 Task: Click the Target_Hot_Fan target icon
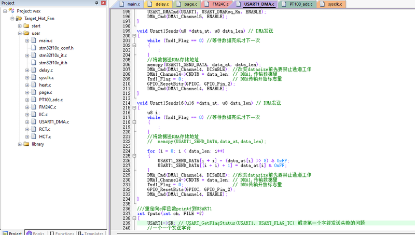[19, 18]
